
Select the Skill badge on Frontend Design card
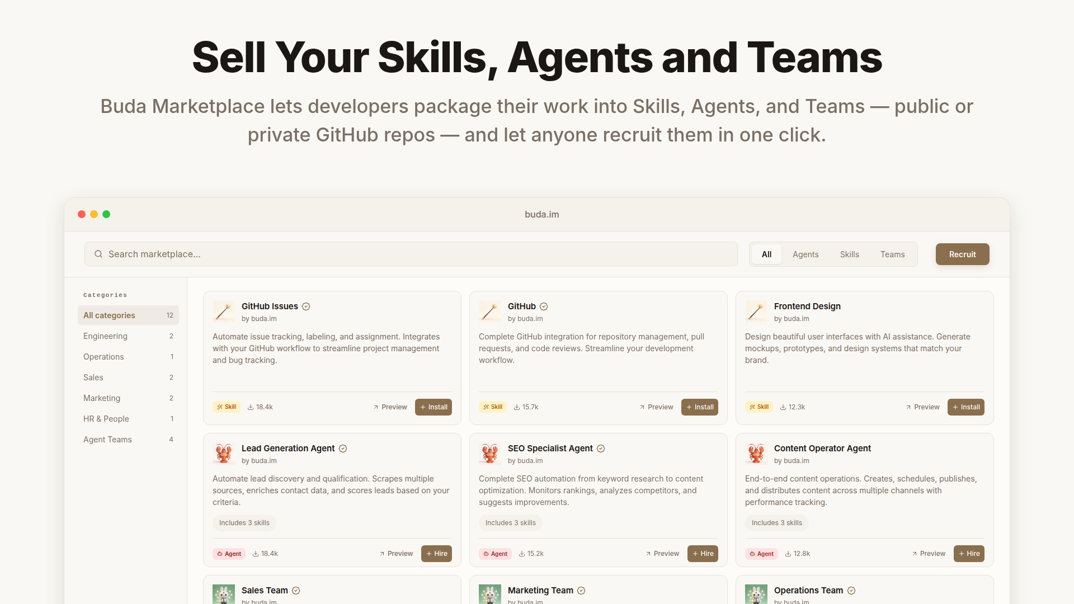pyautogui.click(x=759, y=407)
